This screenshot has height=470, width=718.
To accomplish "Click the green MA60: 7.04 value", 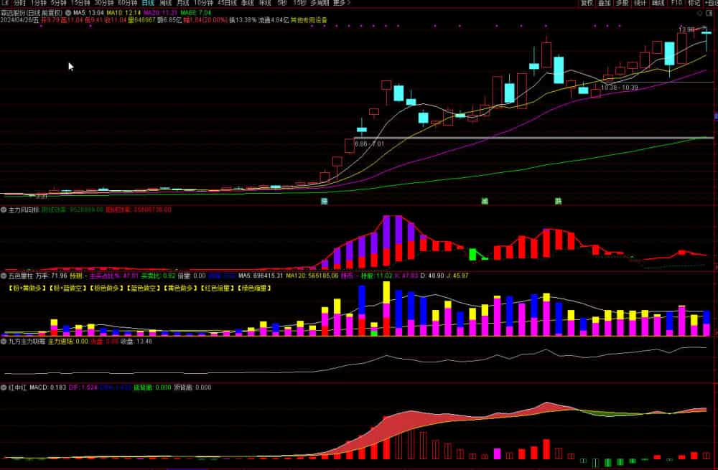I will (195, 13).
